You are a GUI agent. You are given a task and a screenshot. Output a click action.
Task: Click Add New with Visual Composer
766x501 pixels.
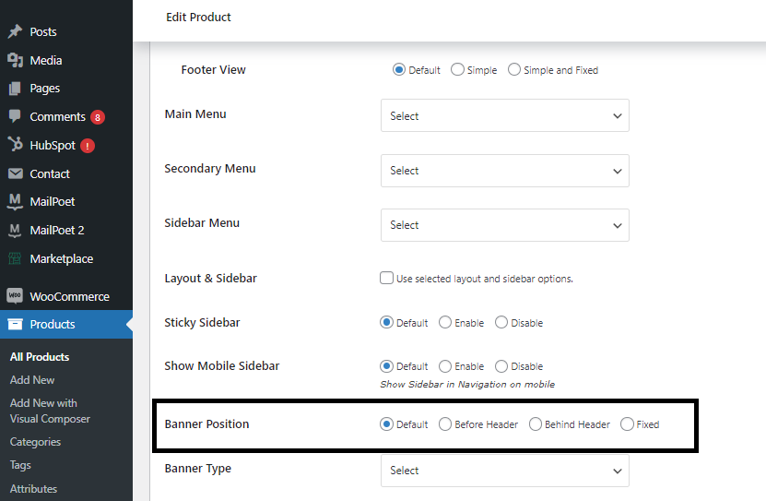pyautogui.click(x=50, y=411)
